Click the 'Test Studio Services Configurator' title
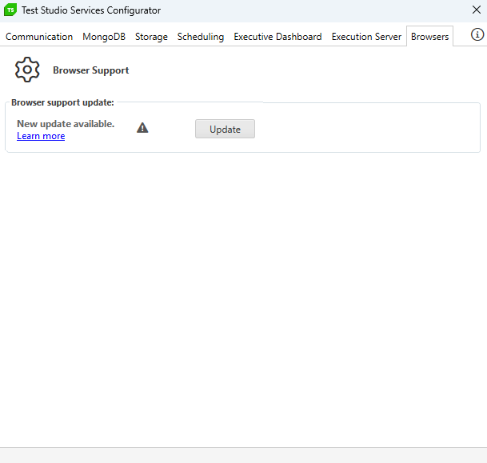Image resolution: width=487 pixels, height=463 pixels. tap(91, 10)
